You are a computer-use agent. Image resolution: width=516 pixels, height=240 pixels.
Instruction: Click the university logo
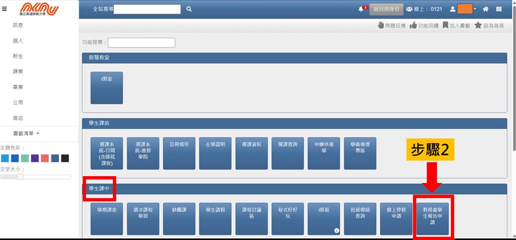(39, 9)
